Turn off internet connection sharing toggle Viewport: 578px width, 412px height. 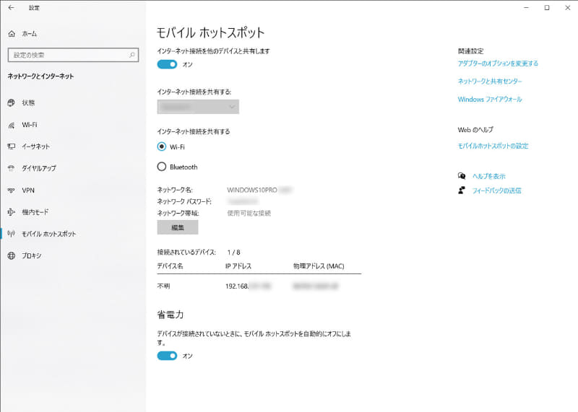167,64
